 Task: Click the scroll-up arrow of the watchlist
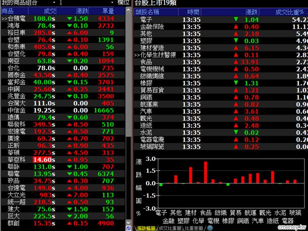(x=128, y=10)
